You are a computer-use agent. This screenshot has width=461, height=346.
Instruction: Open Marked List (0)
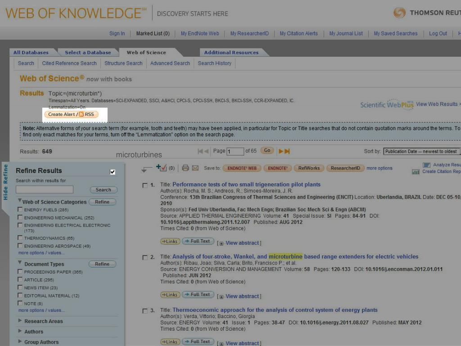coord(153,33)
